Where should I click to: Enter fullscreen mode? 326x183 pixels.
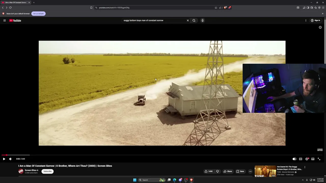(319, 159)
